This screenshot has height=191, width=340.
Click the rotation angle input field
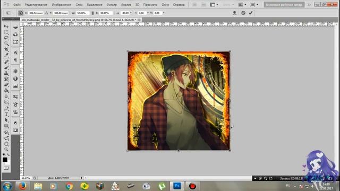point(125,13)
